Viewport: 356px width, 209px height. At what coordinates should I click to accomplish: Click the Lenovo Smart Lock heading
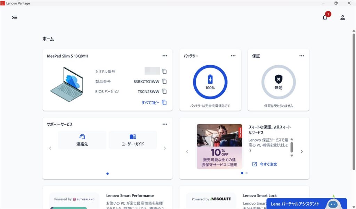(260, 195)
